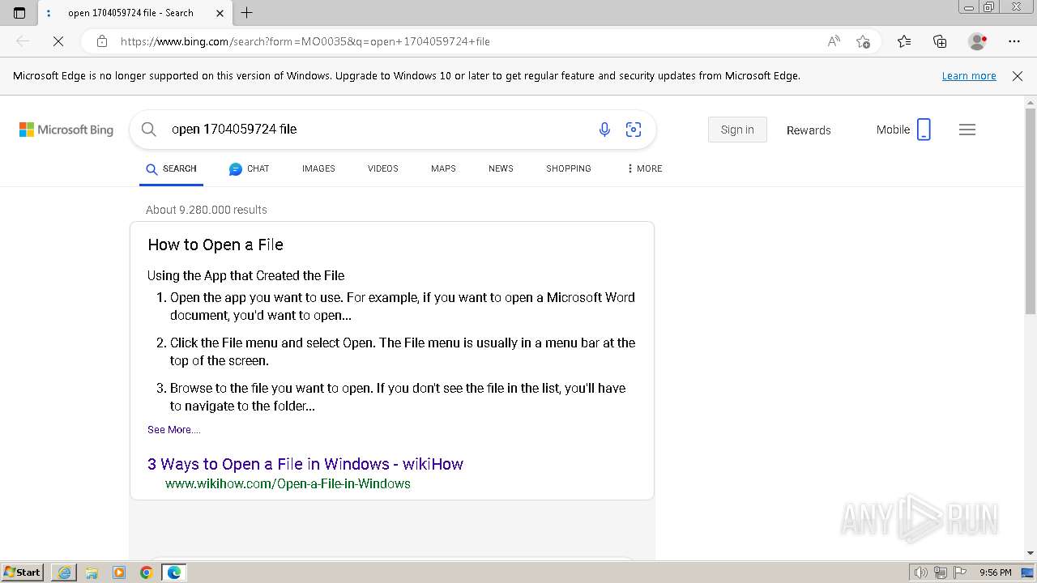Viewport: 1037px width, 583px height.
Task: Start voice search with microphone
Action: click(x=604, y=130)
